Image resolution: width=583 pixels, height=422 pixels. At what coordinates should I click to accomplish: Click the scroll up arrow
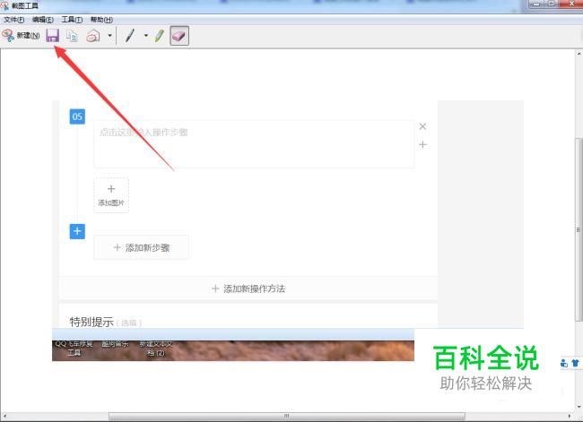579,54
